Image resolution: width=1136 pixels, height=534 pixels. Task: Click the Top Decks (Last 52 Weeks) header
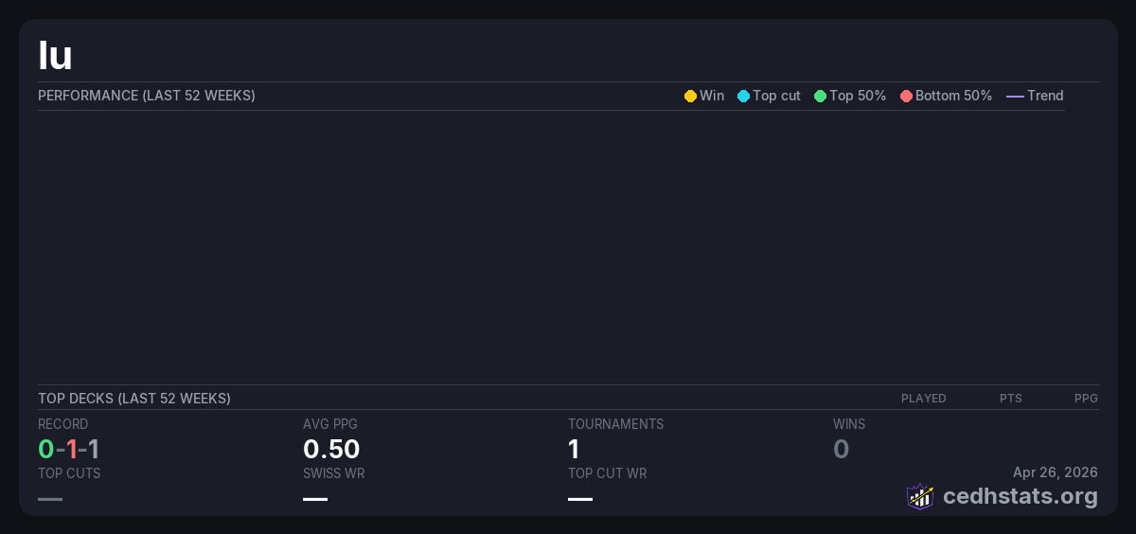click(134, 399)
